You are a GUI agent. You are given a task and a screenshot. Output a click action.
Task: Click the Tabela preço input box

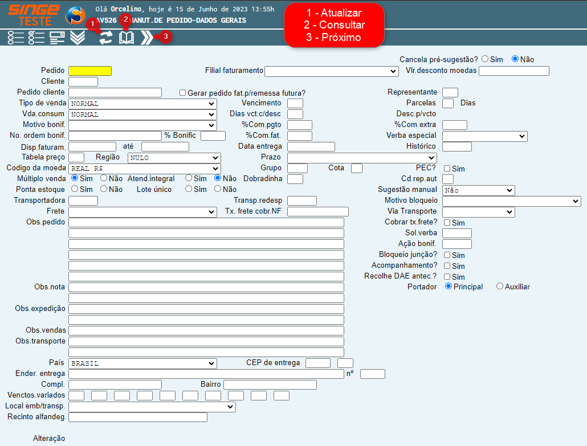click(76, 158)
